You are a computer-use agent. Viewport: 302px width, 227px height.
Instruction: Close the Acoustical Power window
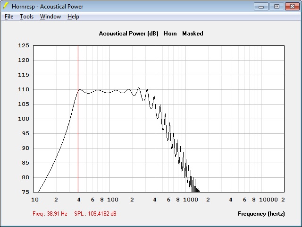pyautogui.click(x=292, y=7)
